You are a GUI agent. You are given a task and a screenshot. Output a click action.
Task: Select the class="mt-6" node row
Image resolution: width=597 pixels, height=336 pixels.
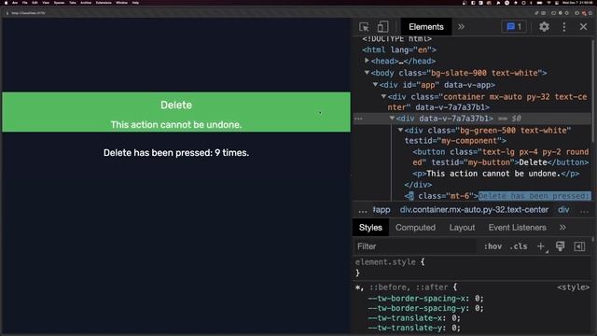497,196
